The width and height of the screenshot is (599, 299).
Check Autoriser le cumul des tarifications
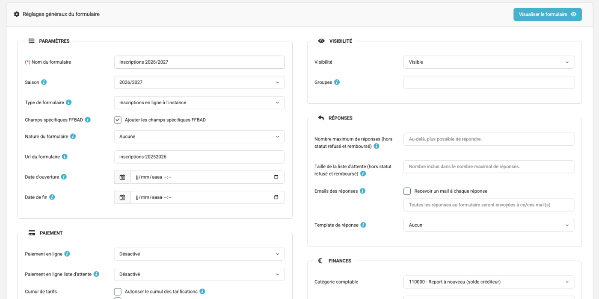tap(118, 292)
